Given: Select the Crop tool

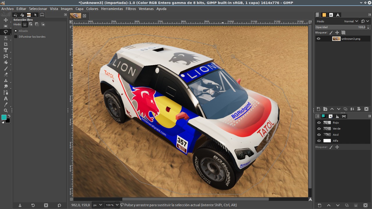Looking at the screenshot, I should tap(6, 44).
